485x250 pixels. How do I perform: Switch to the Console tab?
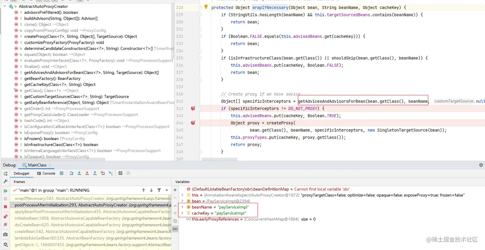click(x=46, y=173)
